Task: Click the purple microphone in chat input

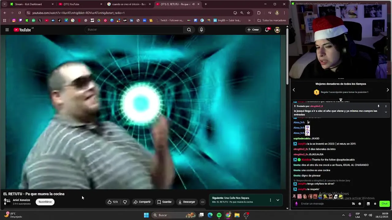Action: [296, 204]
